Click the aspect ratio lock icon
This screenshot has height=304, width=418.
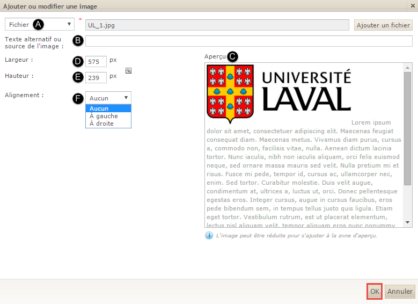click(128, 71)
